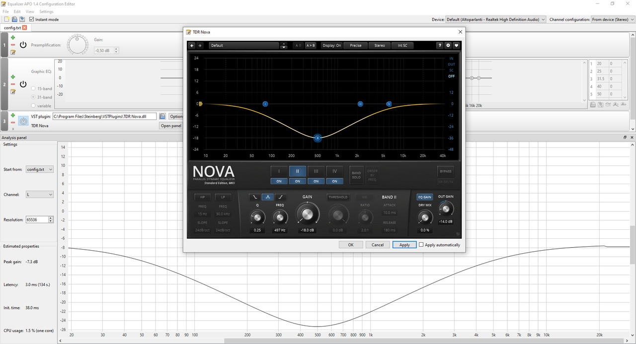
Task: Click the Resolution spinner arrows
Action: point(51,219)
